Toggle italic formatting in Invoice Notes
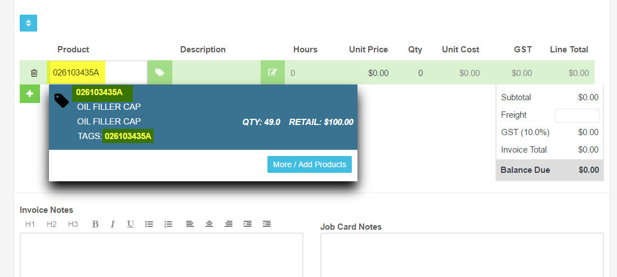The image size is (617, 277). (113, 224)
